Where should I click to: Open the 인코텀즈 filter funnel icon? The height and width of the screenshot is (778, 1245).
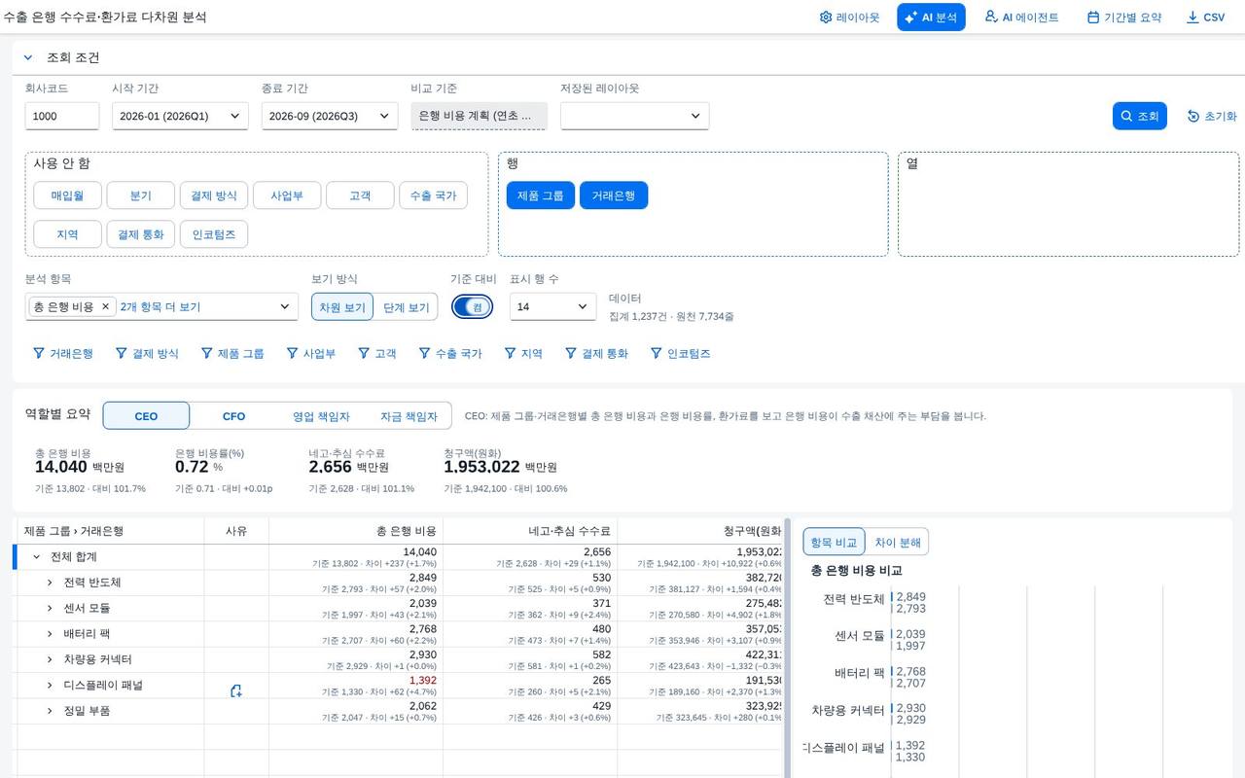tap(657, 353)
